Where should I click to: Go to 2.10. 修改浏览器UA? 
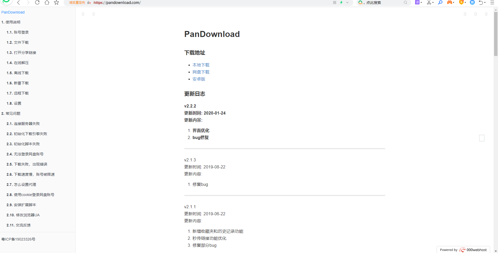(x=23, y=215)
